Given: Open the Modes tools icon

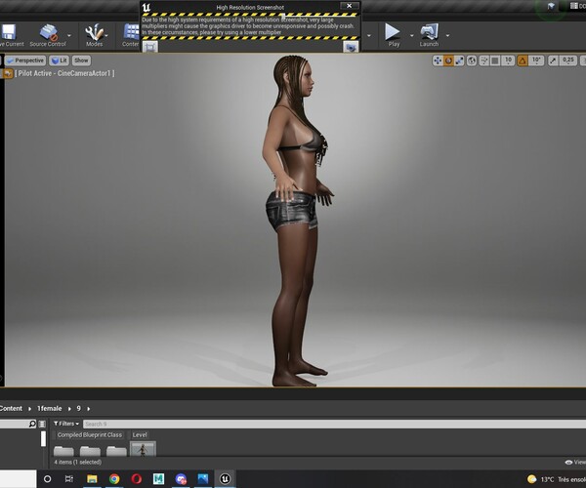Looking at the screenshot, I should 94,32.
